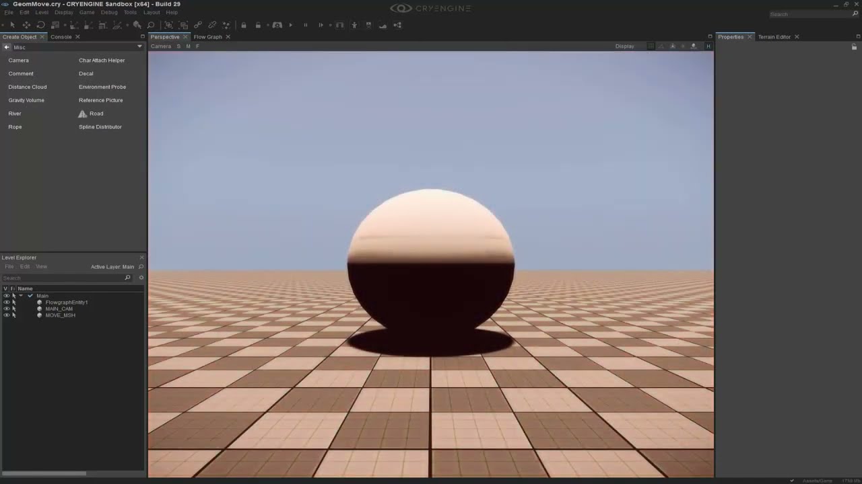Open the Level menu
The image size is (862, 484).
point(42,13)
